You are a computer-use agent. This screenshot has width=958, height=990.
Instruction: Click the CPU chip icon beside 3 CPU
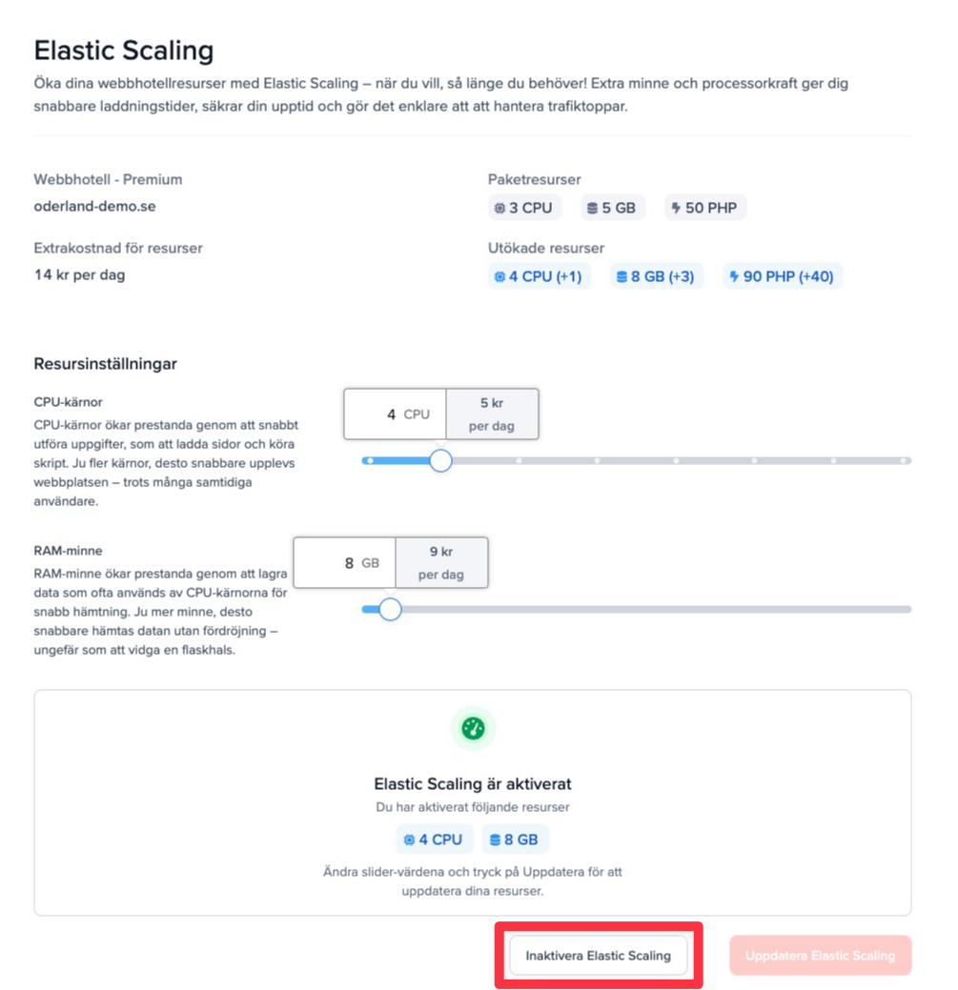(x=499, y=208)
